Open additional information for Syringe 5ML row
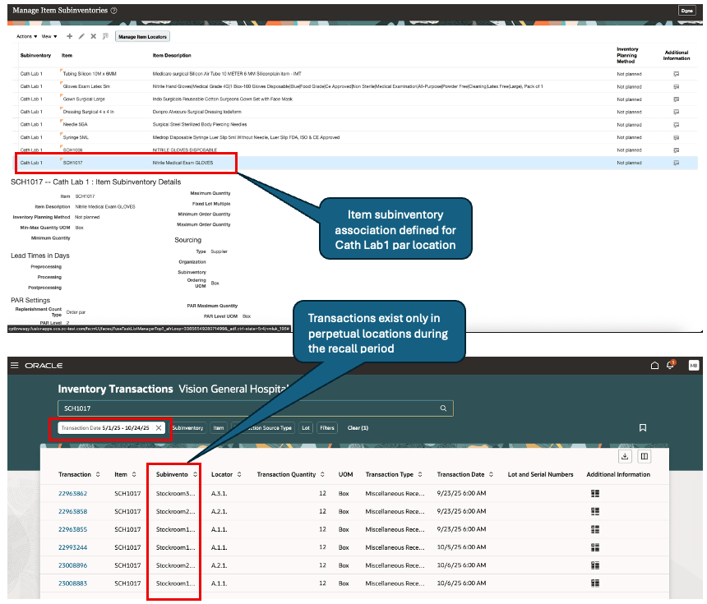The height and width of the screenshot is (604, 707). pyautogui.click(x=677, y=137)
